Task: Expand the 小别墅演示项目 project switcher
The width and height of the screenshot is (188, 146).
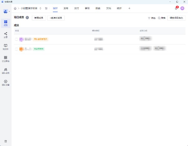Action: [40, 8]
